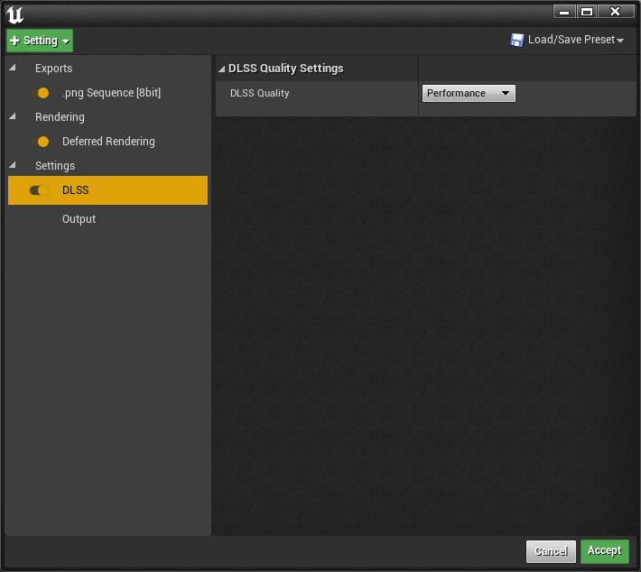Click the floppy disk preset icon

click(517, 40)
